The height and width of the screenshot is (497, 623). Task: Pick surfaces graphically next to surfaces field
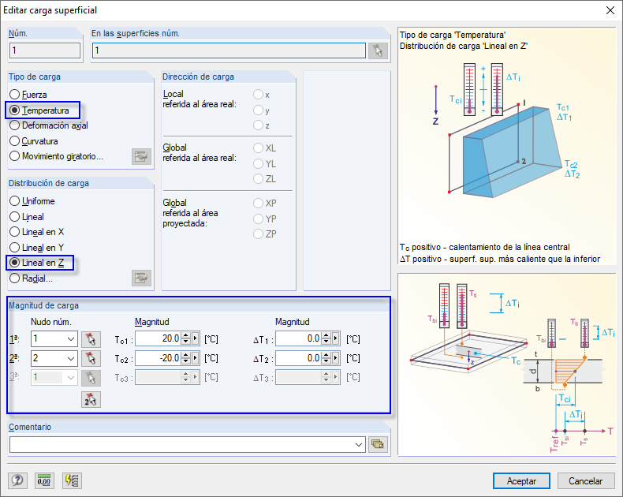pos(378,51)
